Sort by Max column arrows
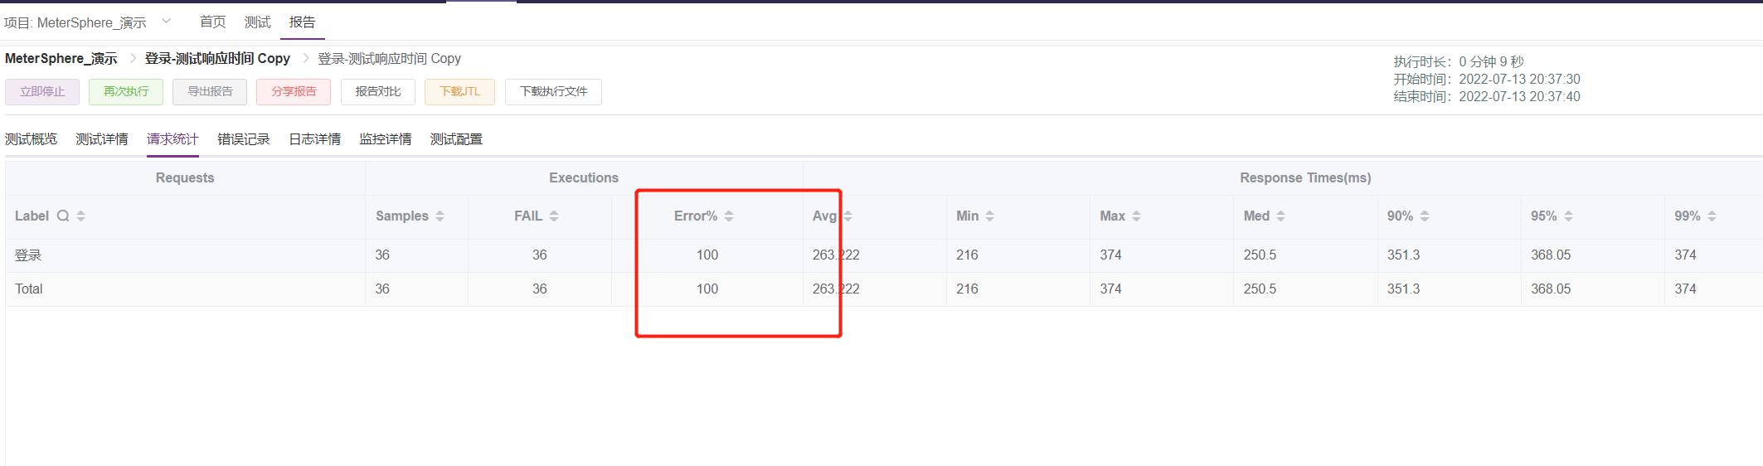The image size is (1763, 466). tap(1136, 216)
